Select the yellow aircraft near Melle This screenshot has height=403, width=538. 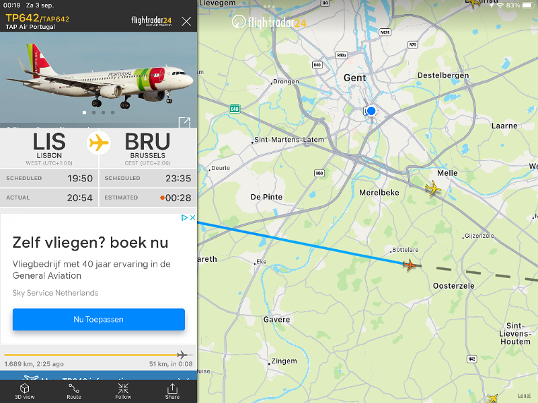point(432,188)
